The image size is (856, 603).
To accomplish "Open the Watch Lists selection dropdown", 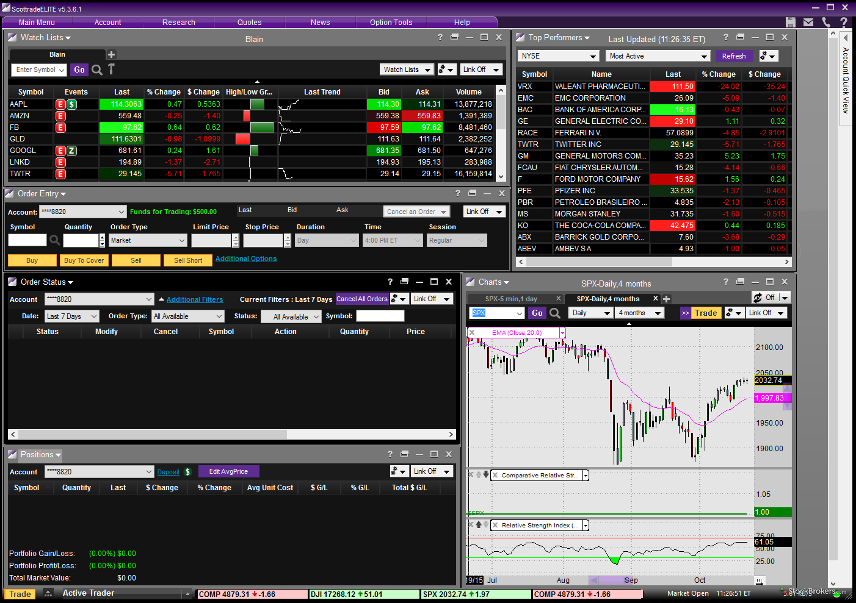I will click(x=407, y=70).
